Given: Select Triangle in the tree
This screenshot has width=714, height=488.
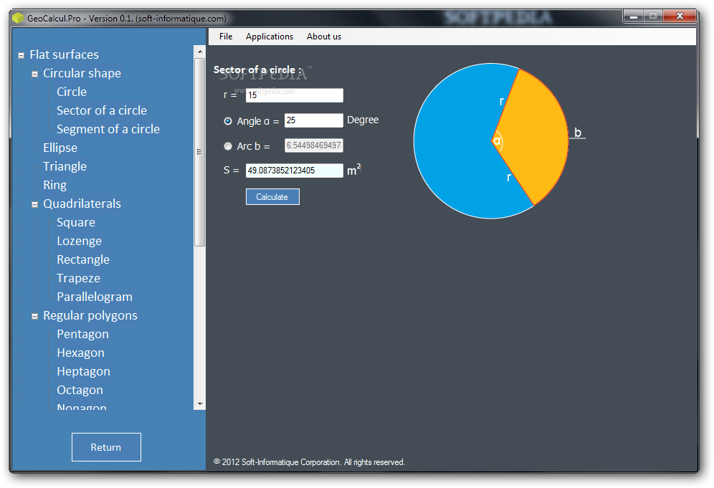Looking at the screenshot, I should tap(65, 167).
